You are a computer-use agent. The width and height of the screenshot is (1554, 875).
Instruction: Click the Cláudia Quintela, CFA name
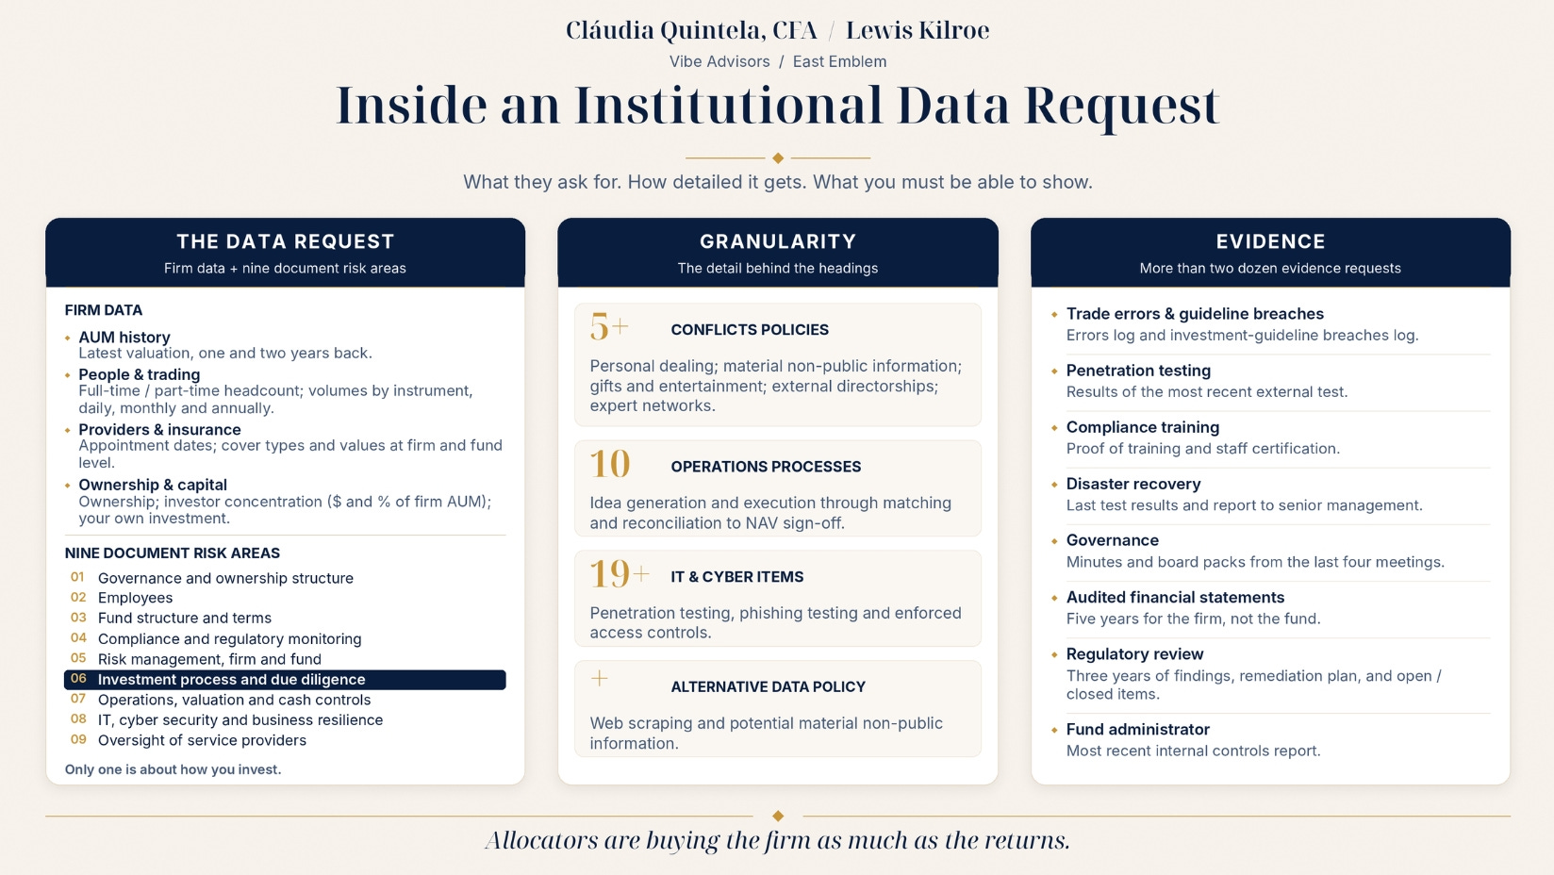click(x=691, y=30)
